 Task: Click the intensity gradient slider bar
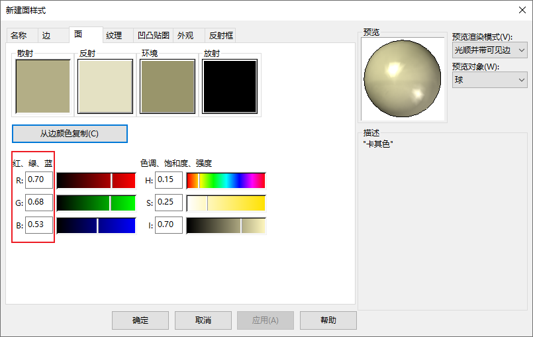226,226
